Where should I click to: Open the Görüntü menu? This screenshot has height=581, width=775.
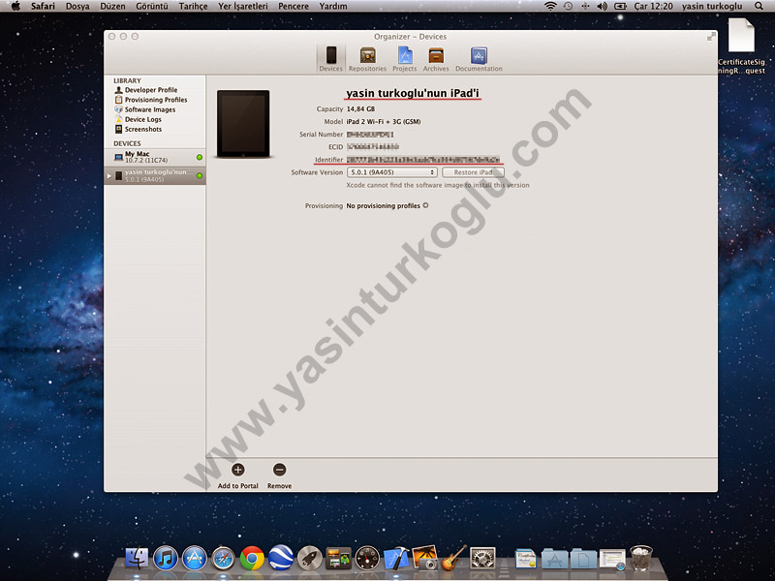pos(152,6)
